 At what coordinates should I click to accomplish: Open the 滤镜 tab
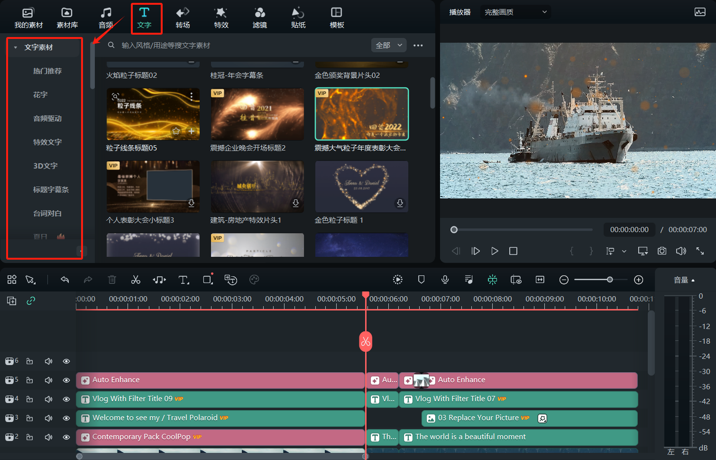click(259, 18)
